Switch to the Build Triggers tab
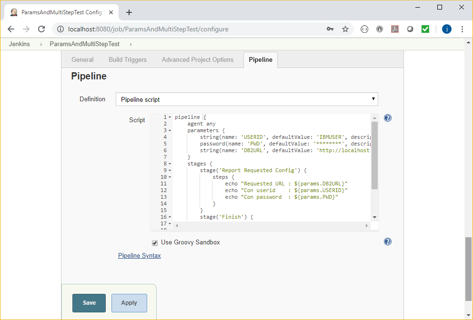 click(128, 59)
